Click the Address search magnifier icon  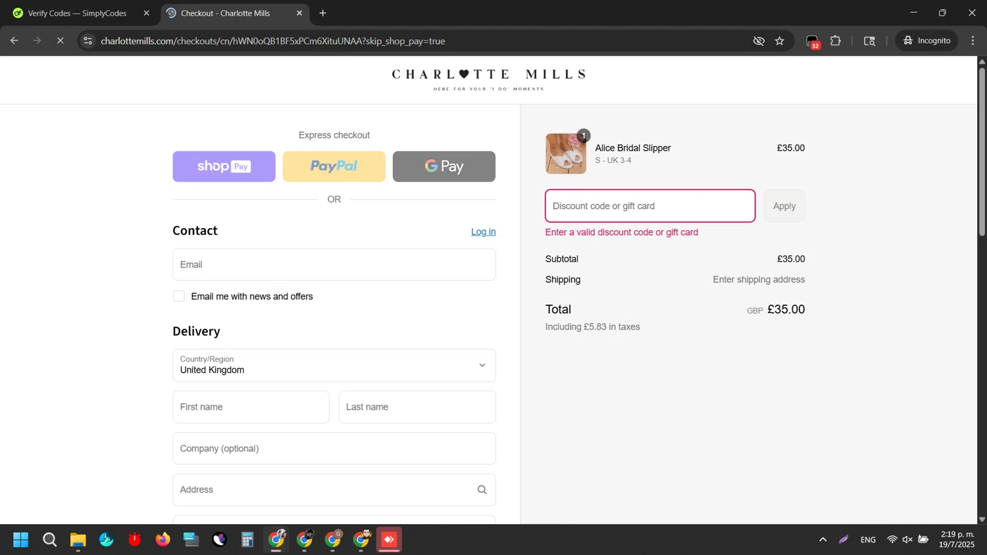[482, 490]
